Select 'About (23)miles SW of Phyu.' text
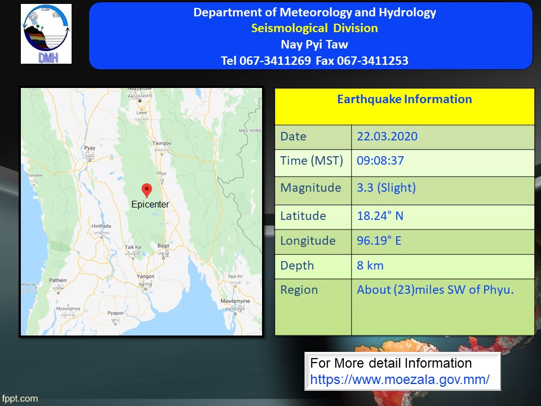Viewport: 541px width, 406px height. pyautogui.click(x=435, y=290)
